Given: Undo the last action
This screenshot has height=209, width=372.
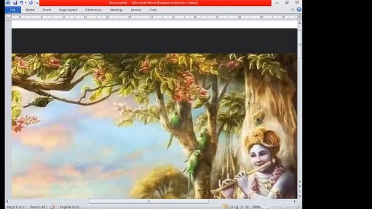Looking at the screenshot, I should point(22,2).
